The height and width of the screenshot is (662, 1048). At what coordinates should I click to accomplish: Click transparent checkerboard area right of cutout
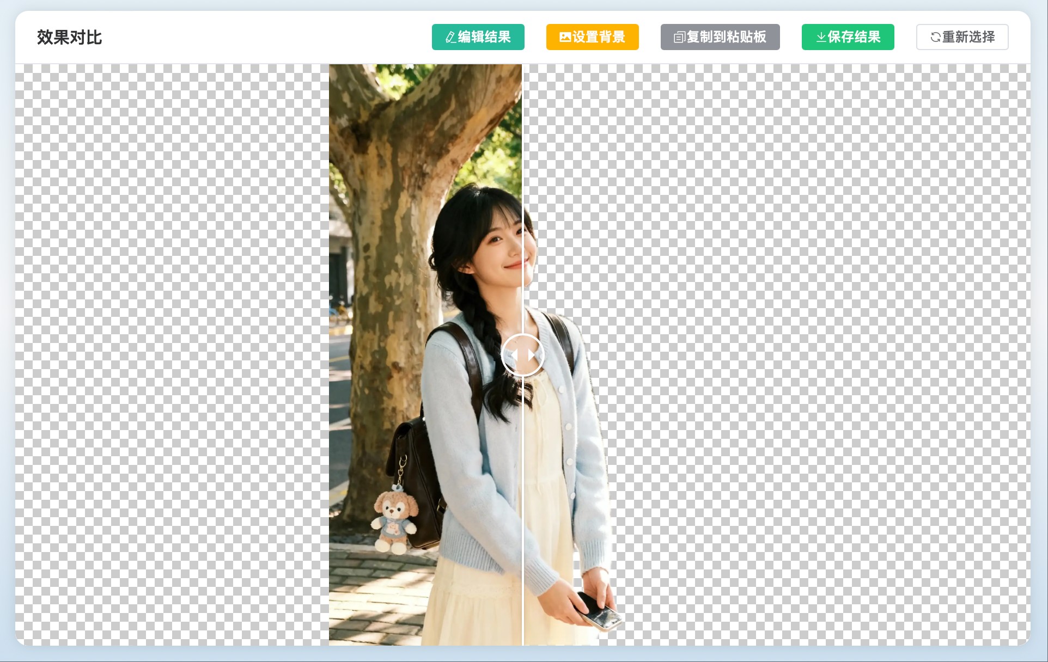(817, 354)
